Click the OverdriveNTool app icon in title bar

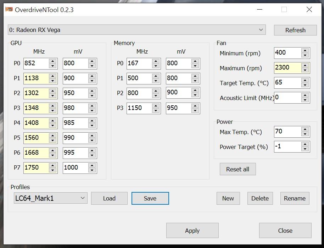click(x=9, y=10)
